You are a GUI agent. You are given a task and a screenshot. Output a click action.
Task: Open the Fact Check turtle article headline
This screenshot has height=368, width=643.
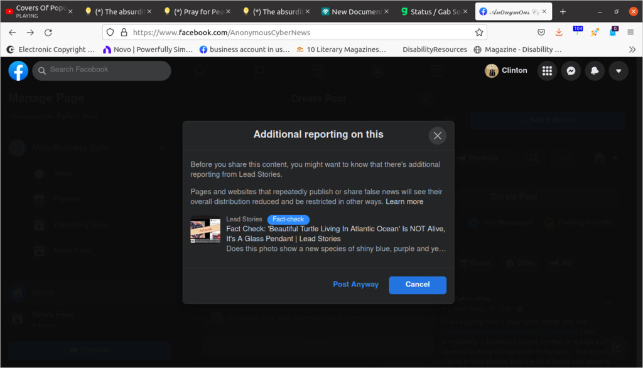[335, 234]
